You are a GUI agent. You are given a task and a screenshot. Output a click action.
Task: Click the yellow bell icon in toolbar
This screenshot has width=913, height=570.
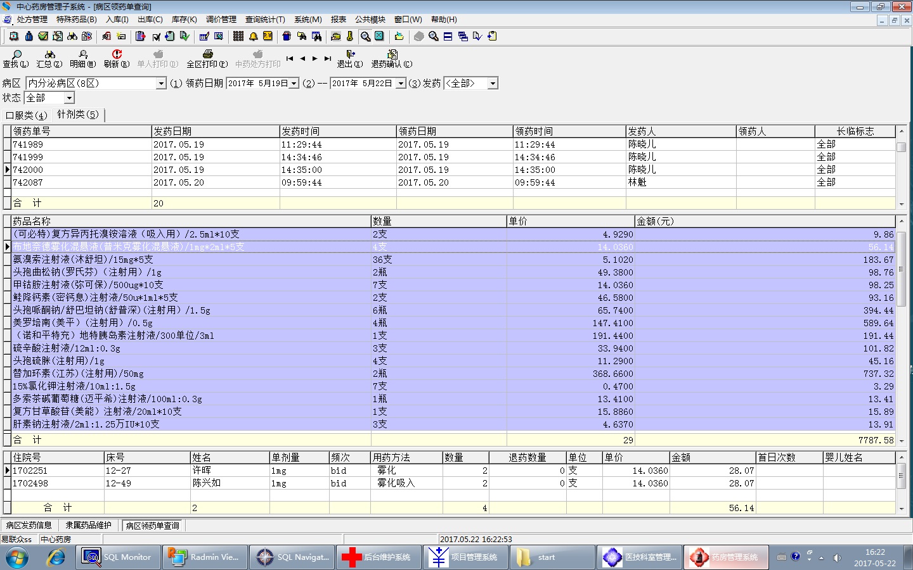coord(253,37)
